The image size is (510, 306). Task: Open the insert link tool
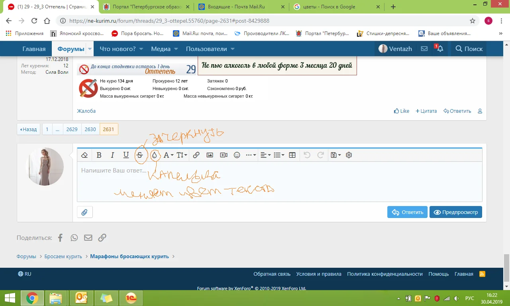(196, 155)
